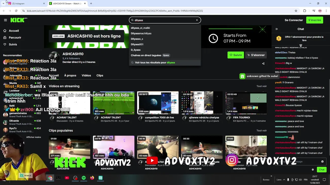
Task: Clear the search box with X
Action: coord(197,20)
